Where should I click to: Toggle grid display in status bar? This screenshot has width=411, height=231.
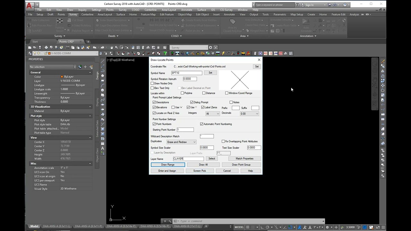click(248, 227)
